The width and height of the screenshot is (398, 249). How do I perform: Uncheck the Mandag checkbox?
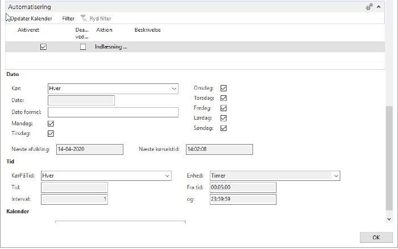(x=51, y=123)
